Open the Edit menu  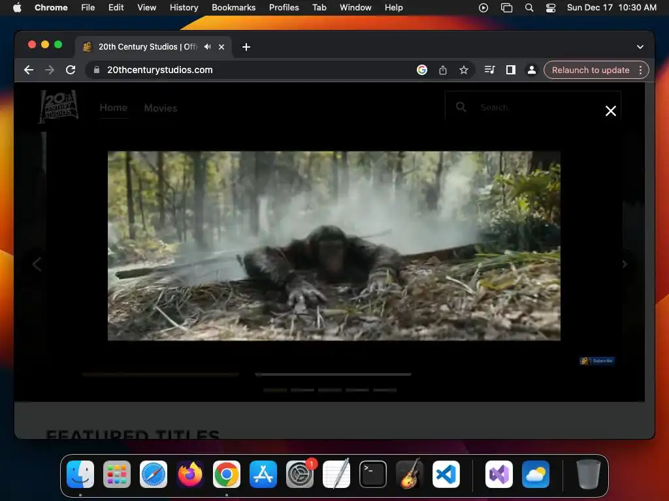(x=116, y=8)
